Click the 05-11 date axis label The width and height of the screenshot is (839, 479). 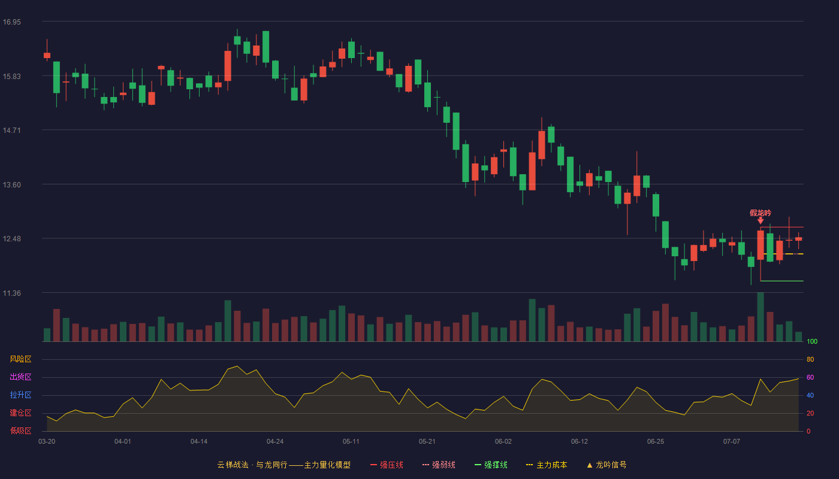pyautogui.click(x=351, y=441)
